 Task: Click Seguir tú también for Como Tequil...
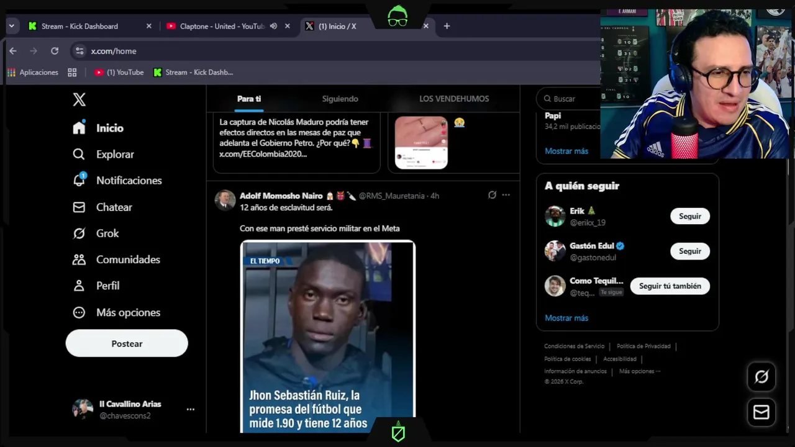click(670, 286)
